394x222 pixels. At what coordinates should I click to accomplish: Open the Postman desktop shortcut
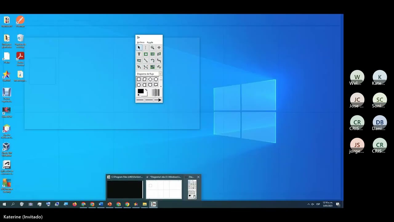pyautogui.click(x=20, y=22)
